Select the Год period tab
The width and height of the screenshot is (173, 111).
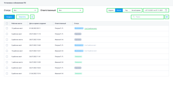pos(126,10)
